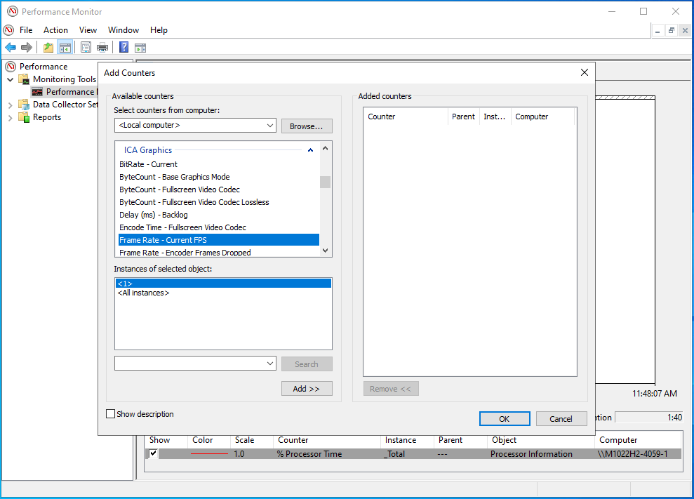Open the Help toolbar icon

(124, 48)
